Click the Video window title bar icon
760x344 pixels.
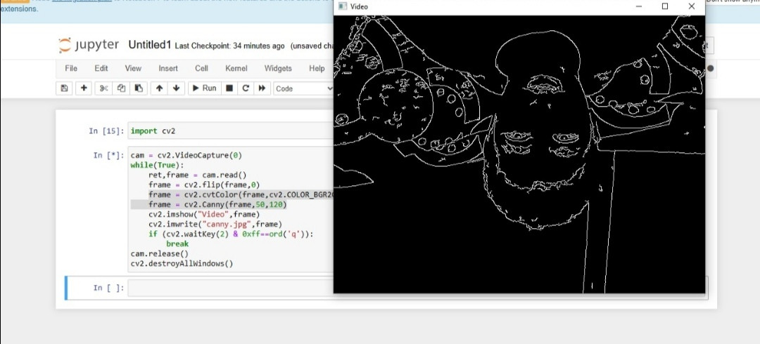pyautogui.click(x=343, y=6)
